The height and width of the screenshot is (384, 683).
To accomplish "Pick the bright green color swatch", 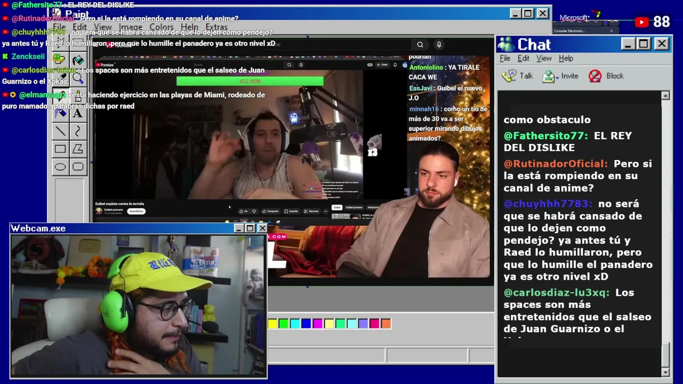I will coord(284,324).
